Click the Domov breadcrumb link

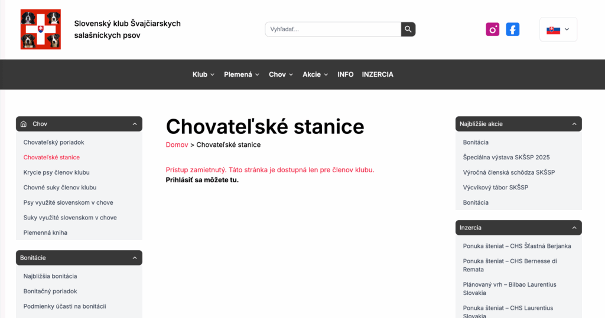click(177, 145)
